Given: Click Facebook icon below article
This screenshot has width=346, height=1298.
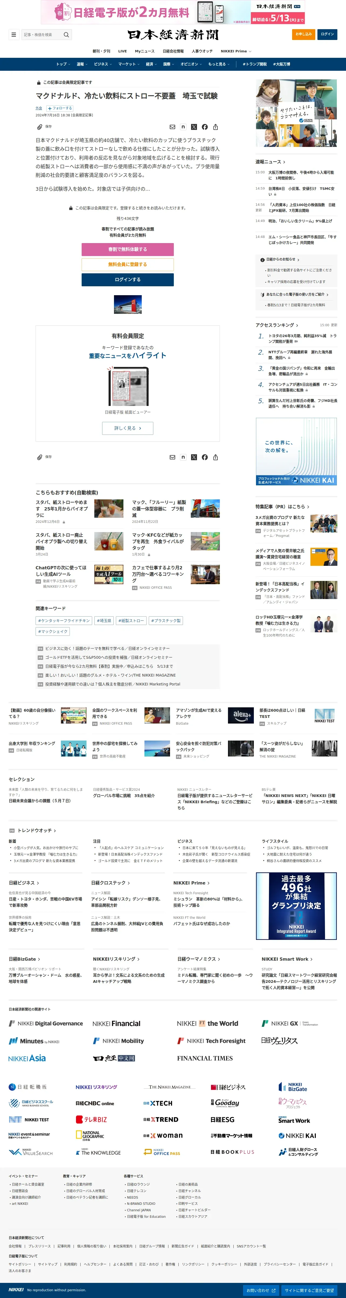Looking at the screenshot, I should tap(205, 457).
